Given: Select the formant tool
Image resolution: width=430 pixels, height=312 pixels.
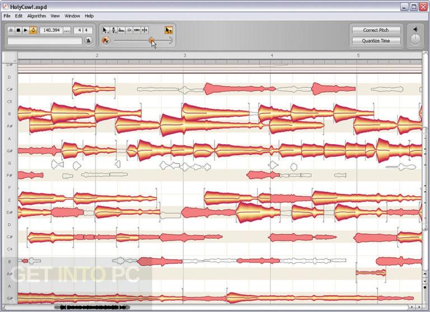Looking at the screenshot, I should (x=121, y=30).
